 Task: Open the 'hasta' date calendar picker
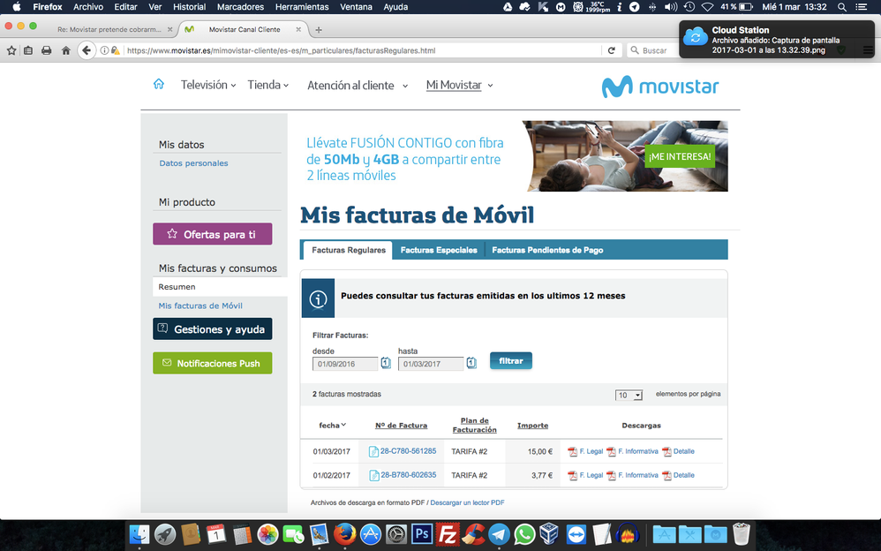coord(471,363)
